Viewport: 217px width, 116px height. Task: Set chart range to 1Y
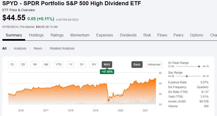tap(71, 64)
